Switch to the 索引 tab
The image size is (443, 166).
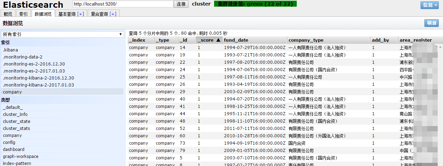pyautogui.click(x=23, y=14)
